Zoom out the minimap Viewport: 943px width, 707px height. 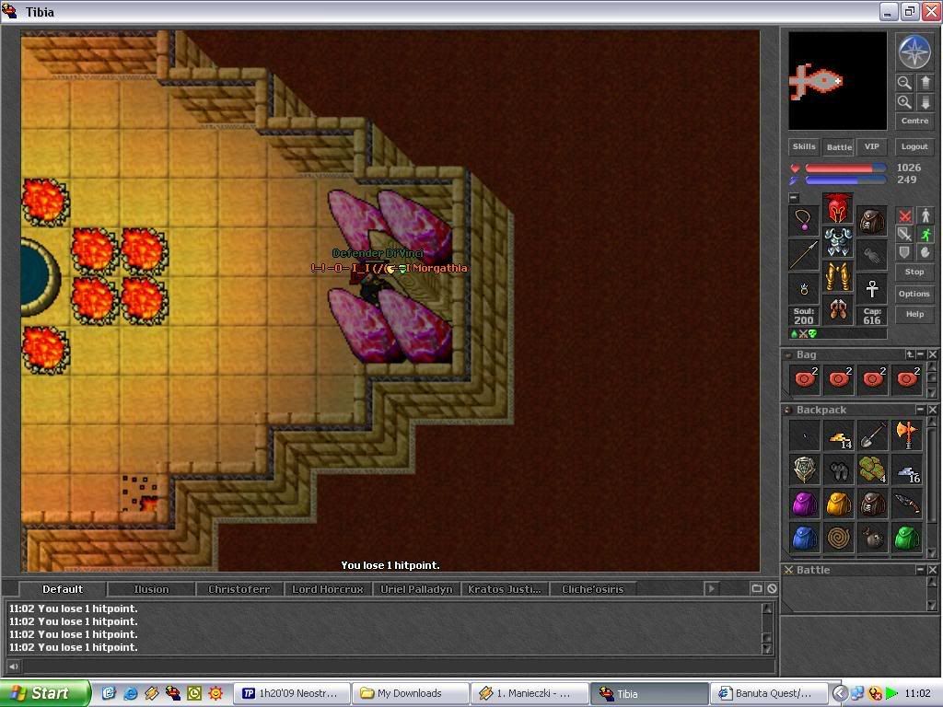[x=904, y=82]
